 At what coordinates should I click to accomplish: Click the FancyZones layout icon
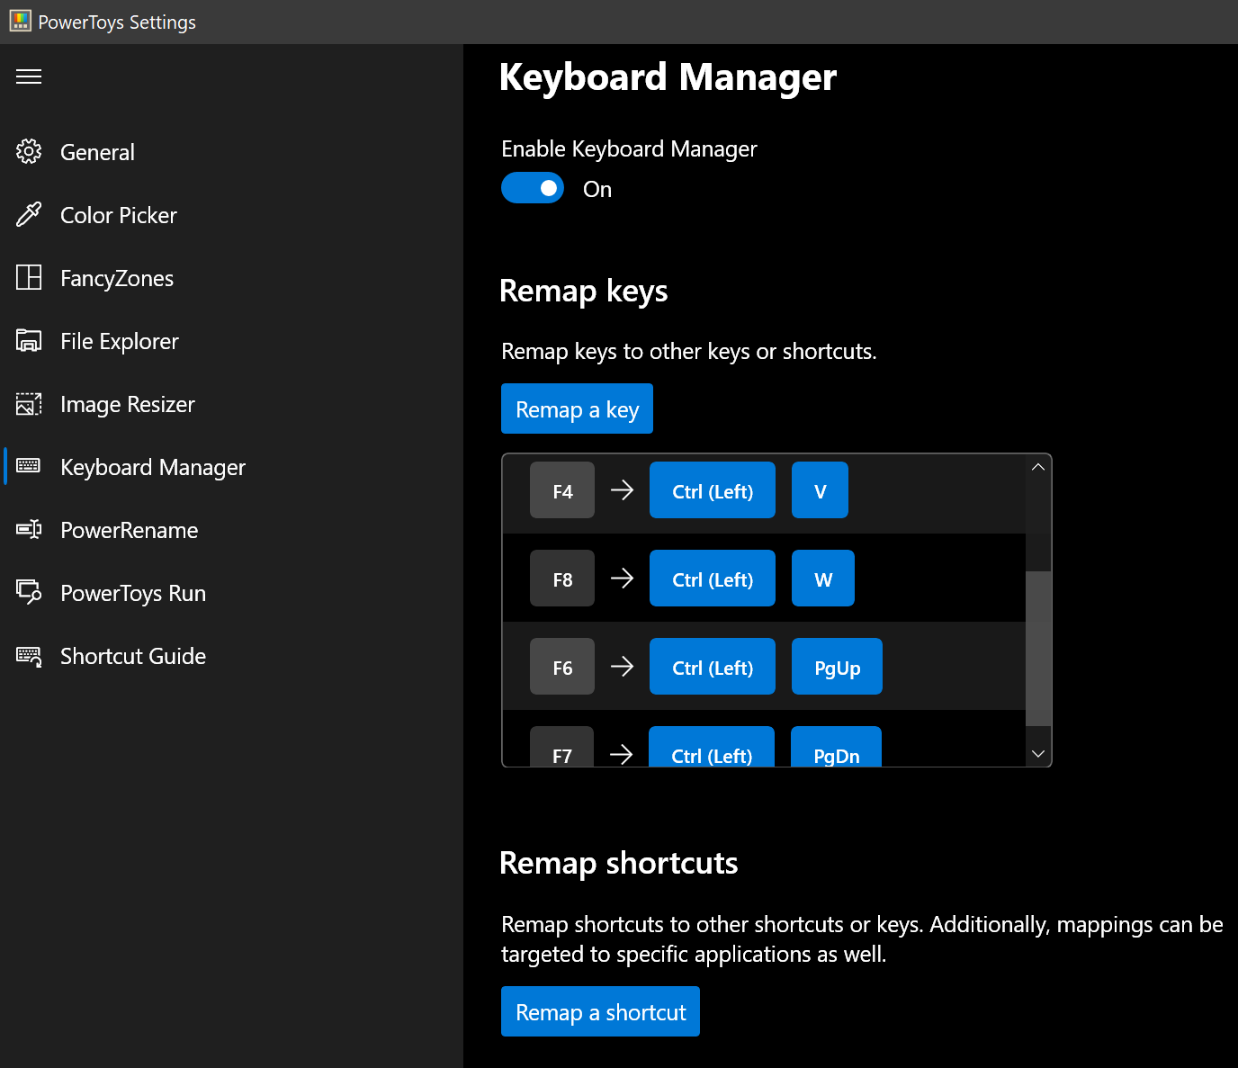pyautogui.click(x=29, y=278)
